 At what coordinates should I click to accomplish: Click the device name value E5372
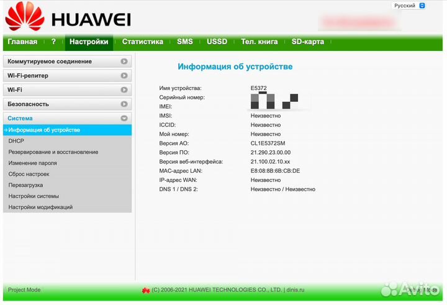258,88
